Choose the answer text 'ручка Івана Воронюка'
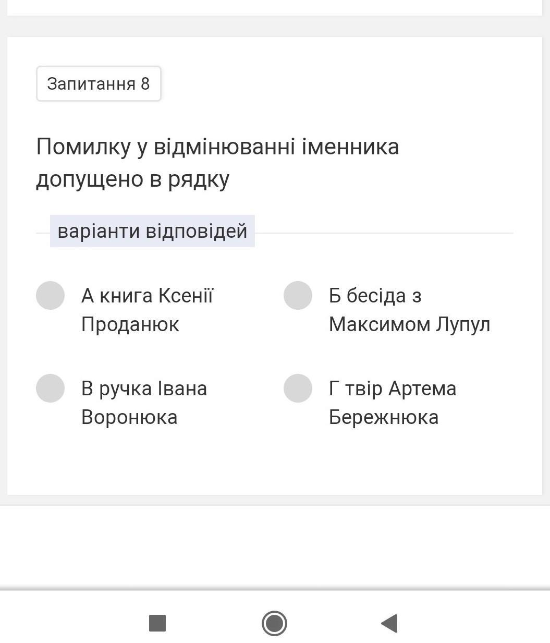 tap(144, 403)
